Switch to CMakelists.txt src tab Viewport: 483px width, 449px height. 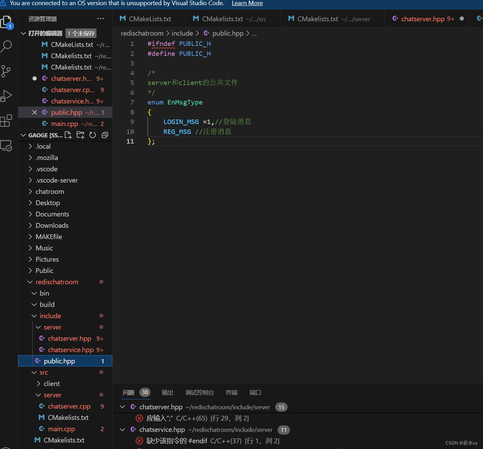[x=233, y=19]
